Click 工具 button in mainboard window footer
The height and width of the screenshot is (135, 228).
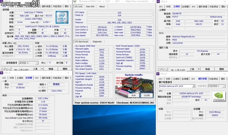(192, 69)
